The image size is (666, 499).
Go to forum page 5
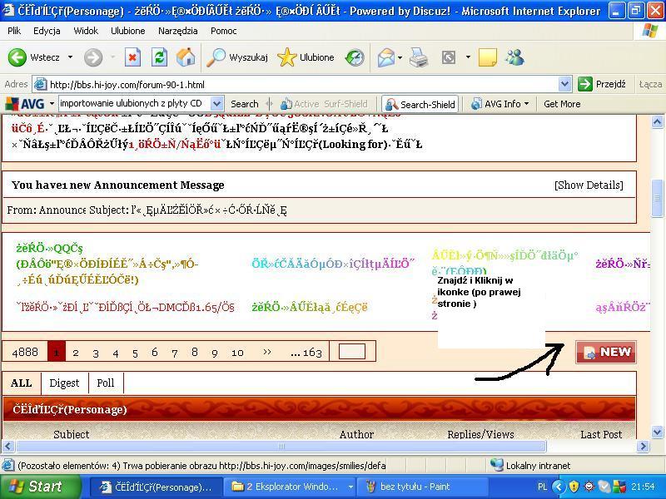click(x=135, y=353)
